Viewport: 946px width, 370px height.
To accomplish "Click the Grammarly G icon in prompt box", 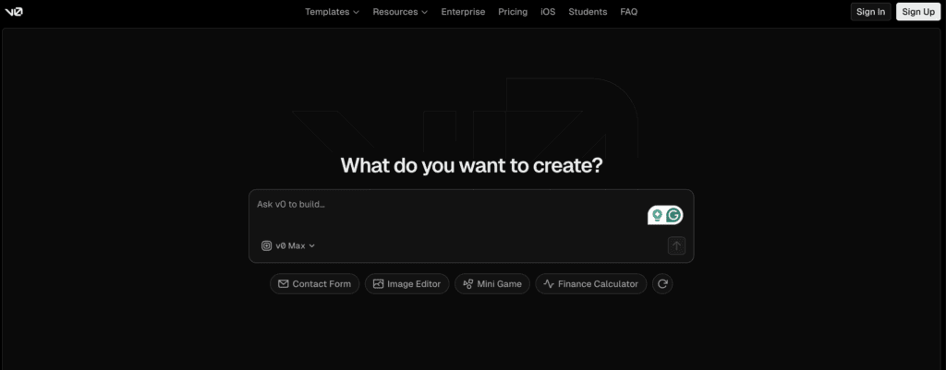I will 673,215.
